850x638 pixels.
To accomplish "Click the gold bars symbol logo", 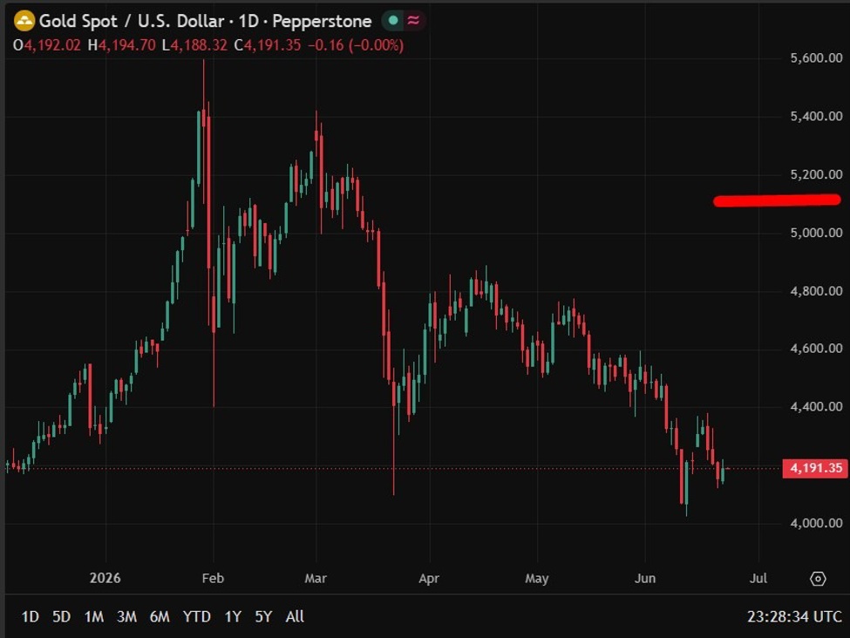I will [24, 21].
